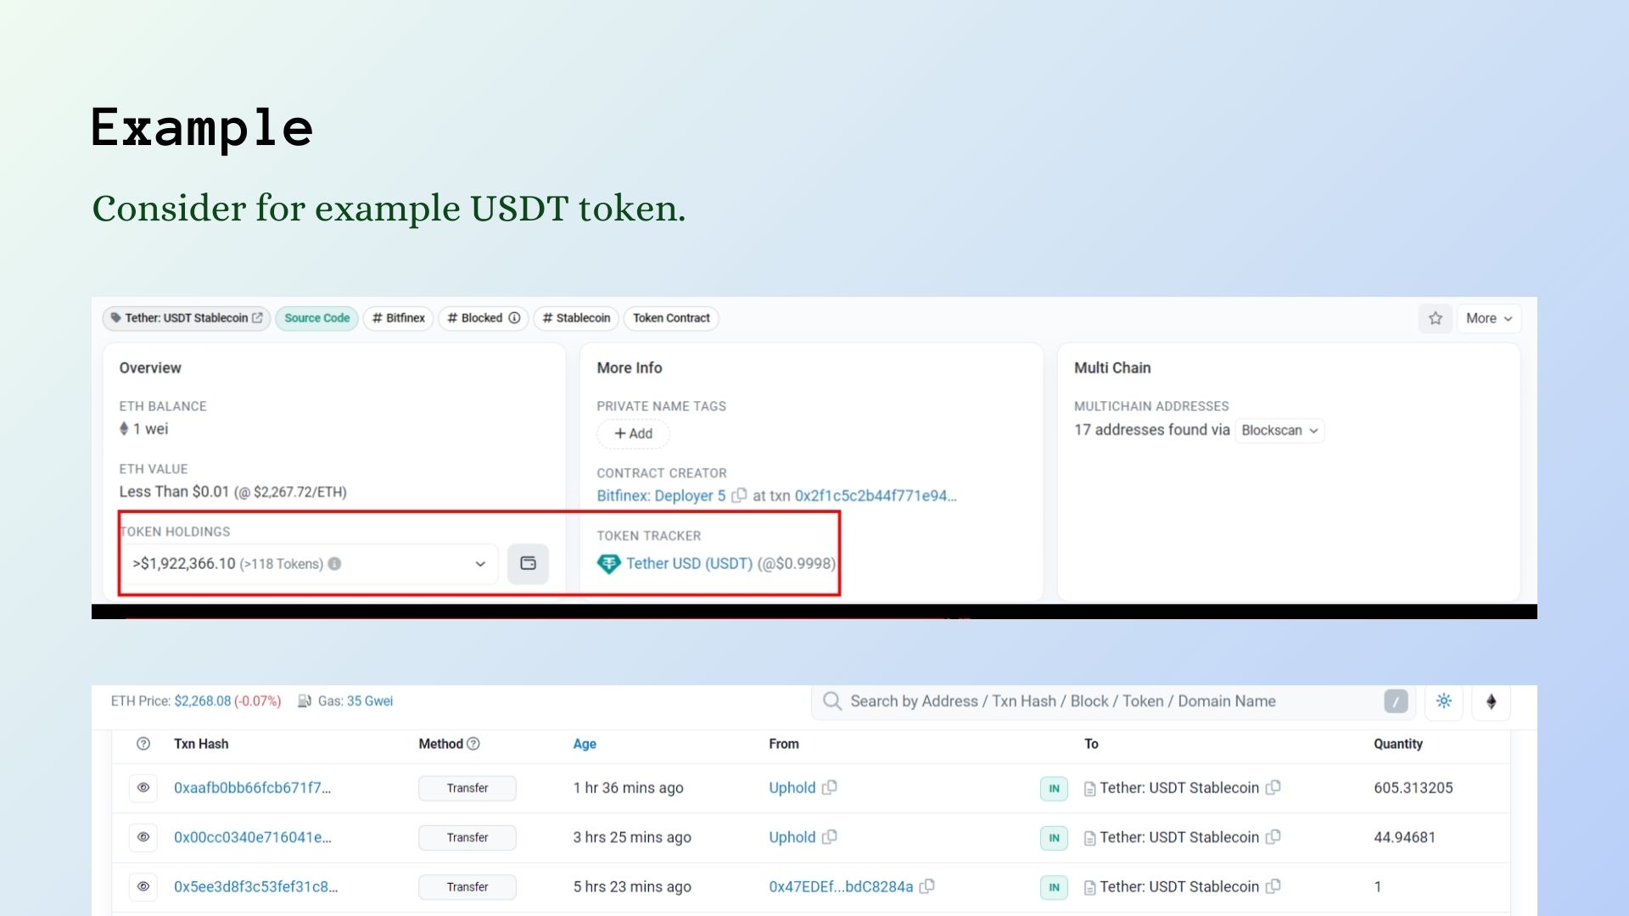Copy the Bitfinex Deployer 5 address icon
1629x916 pixels.
click(739, 495)
